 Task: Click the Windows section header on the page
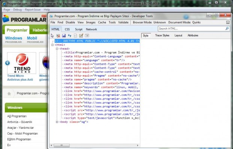click(26, 108)
